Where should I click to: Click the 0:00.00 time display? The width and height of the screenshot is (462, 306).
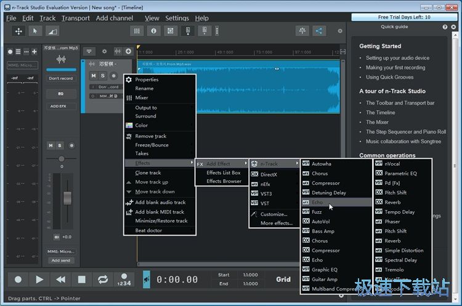click(x=177, y=280)
